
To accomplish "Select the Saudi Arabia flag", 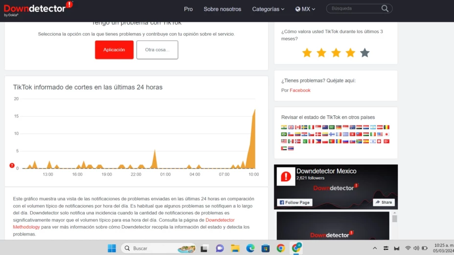I will (x=332, y=127).
